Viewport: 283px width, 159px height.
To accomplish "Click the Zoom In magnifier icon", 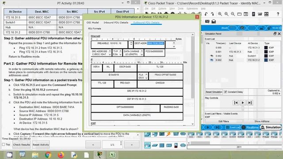I will click(220, 14).
